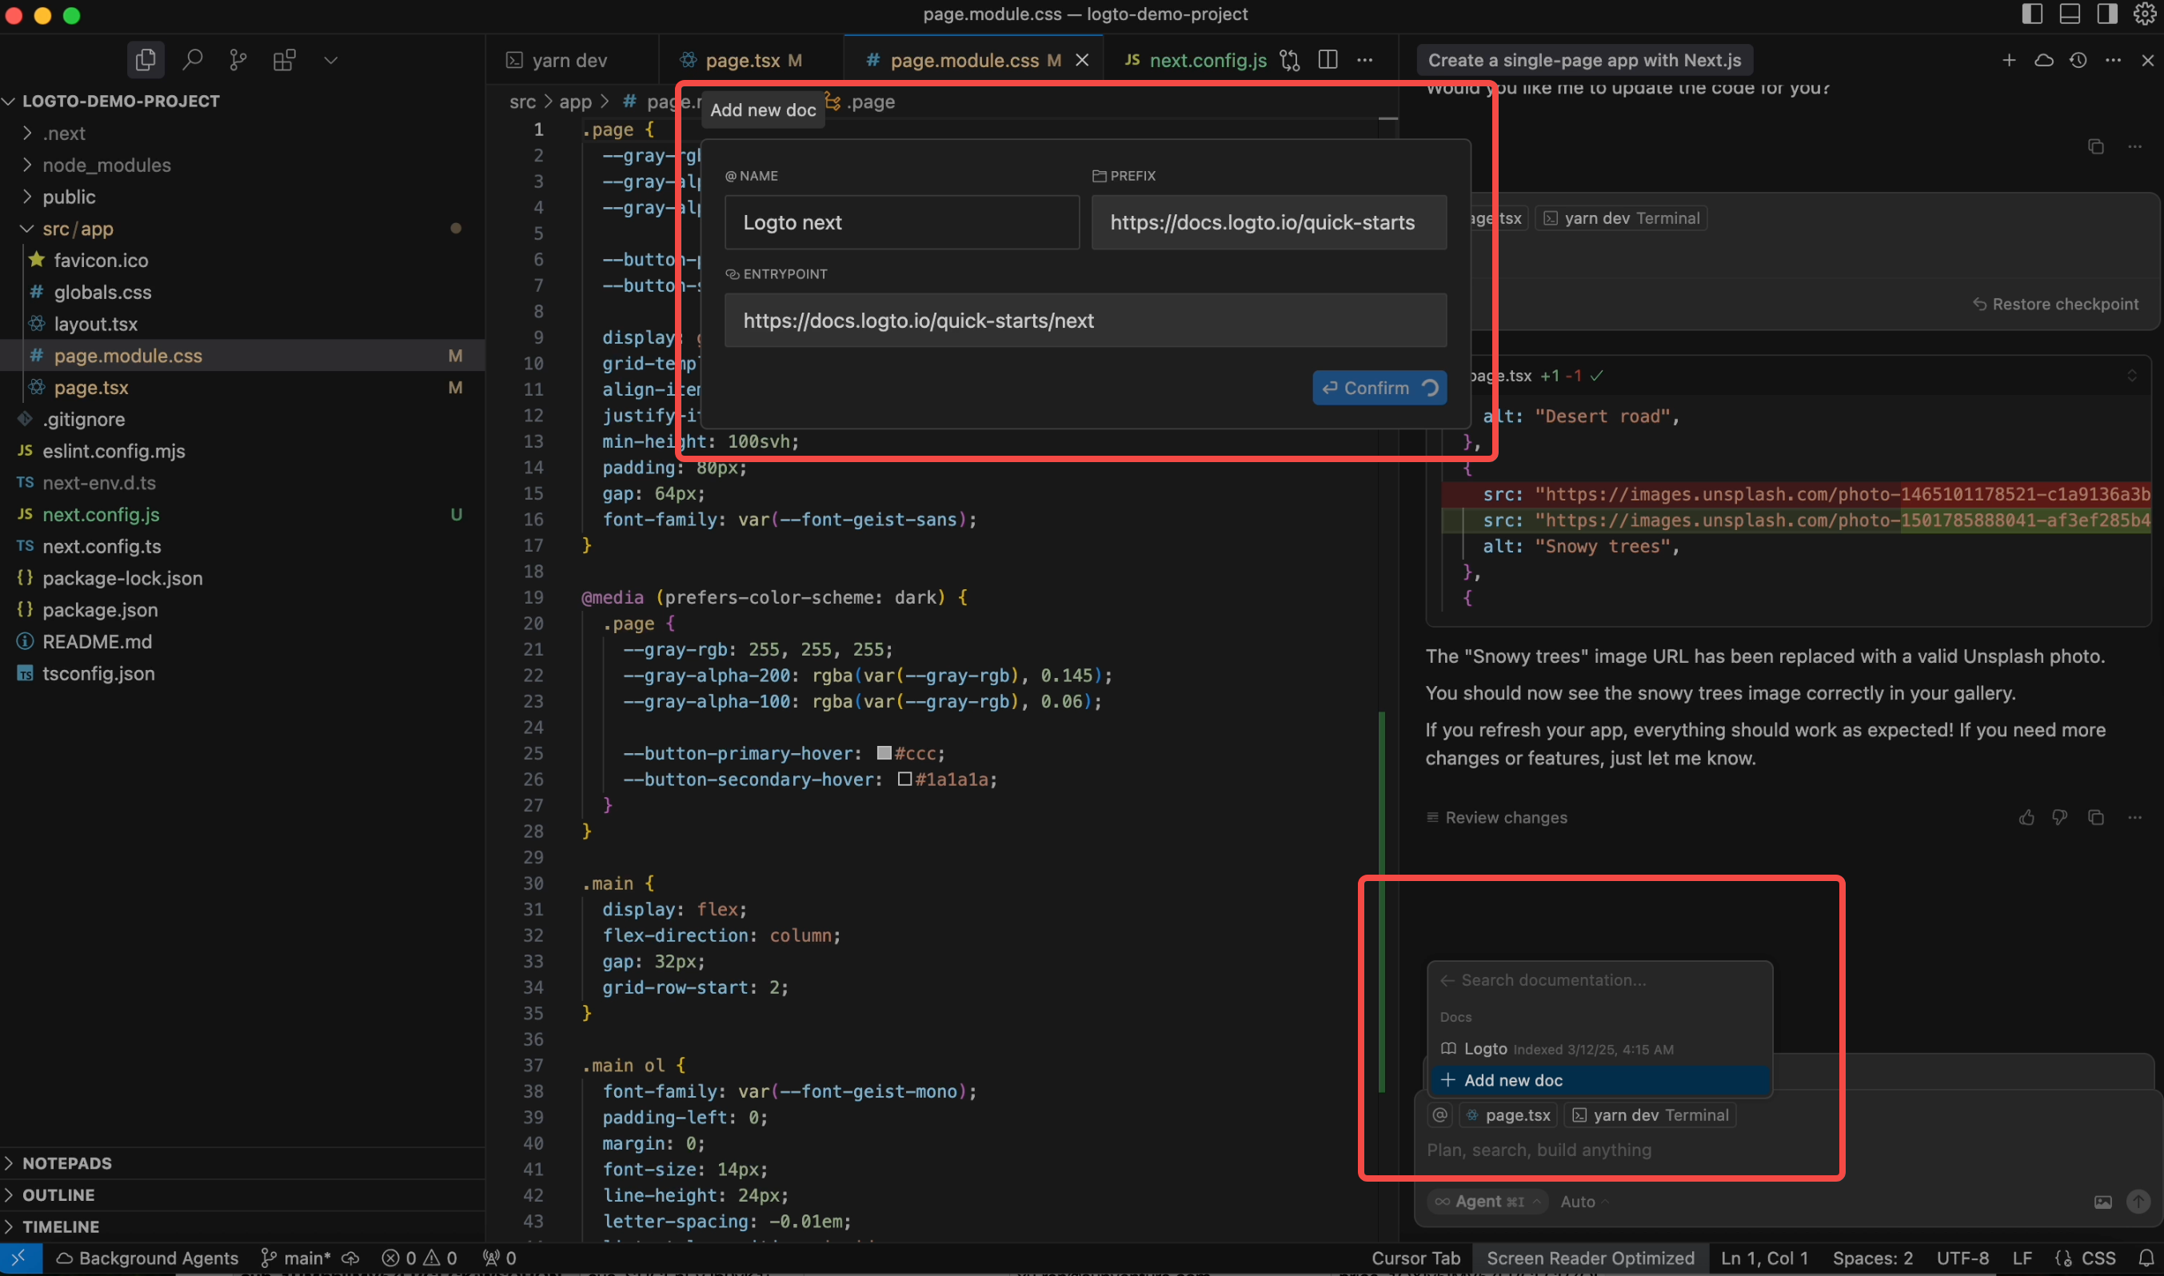Select the Logto indexed doc entry

click(x=1599, y=1049)
